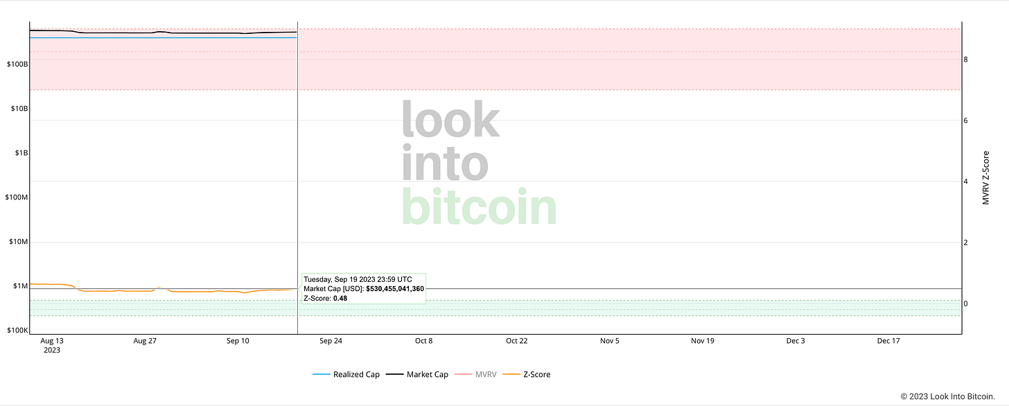Click the right axis value 2
The width and height of the screenshot is (1009, 406).
point(965,242)
